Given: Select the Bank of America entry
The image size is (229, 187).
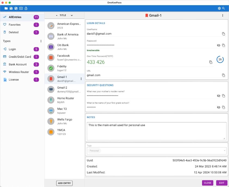Looking at the screenshot, I should pyautogui.click(x=65, y=36).
